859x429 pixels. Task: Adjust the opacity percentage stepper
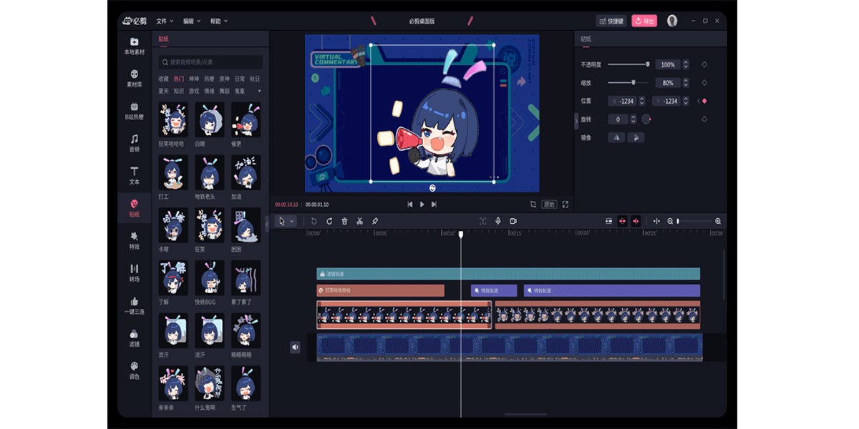[x=686, y=64]
